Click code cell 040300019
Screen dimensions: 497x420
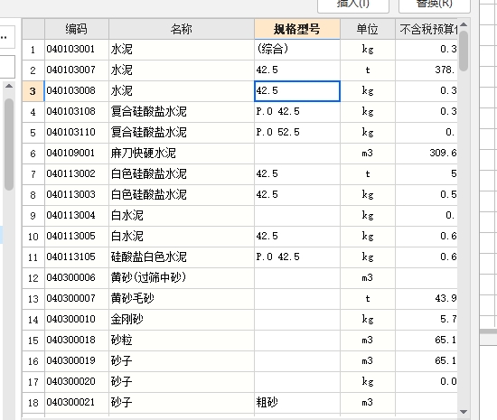77,360
